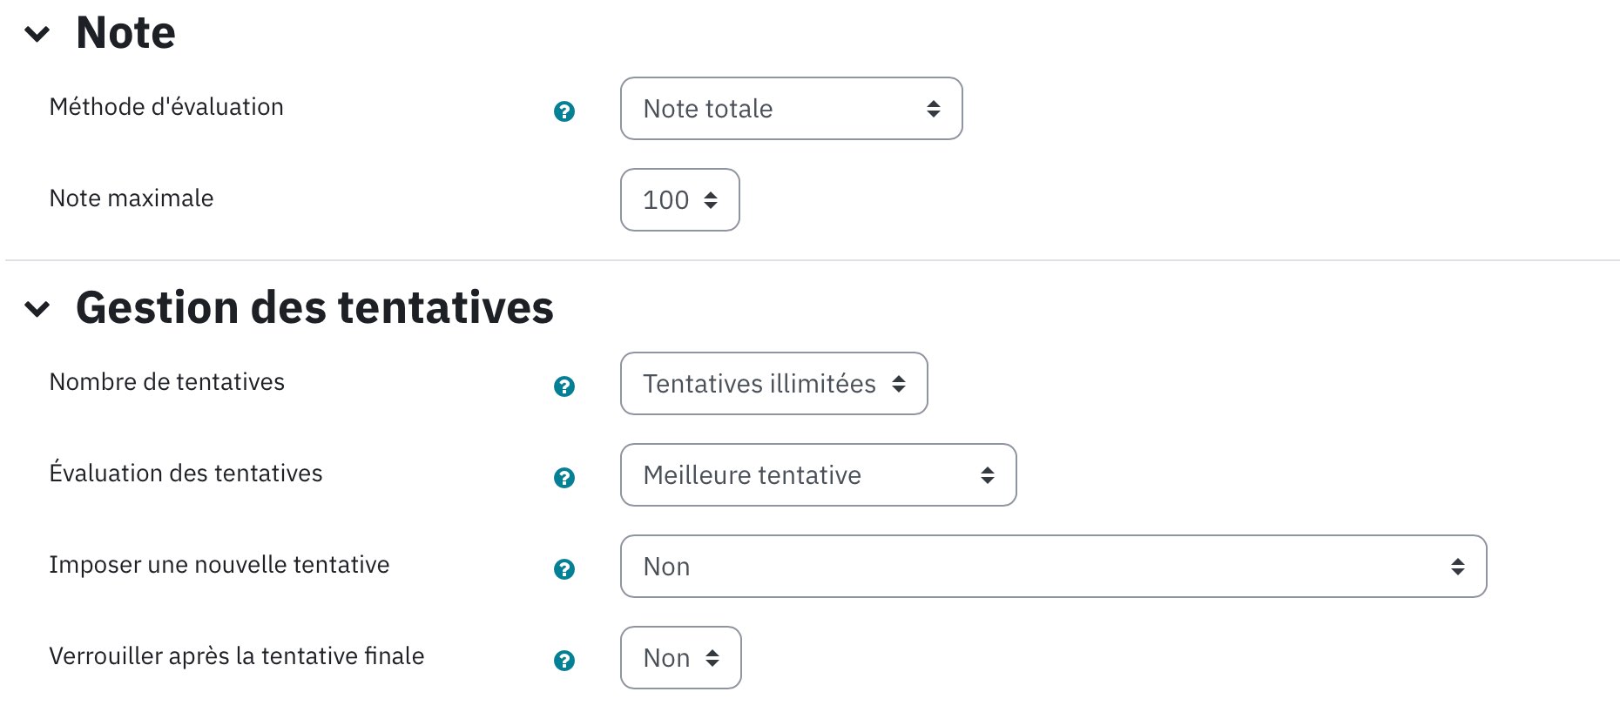
Task: Open the wide Imposer une nouvelle tentative select
Action: 1053,567
